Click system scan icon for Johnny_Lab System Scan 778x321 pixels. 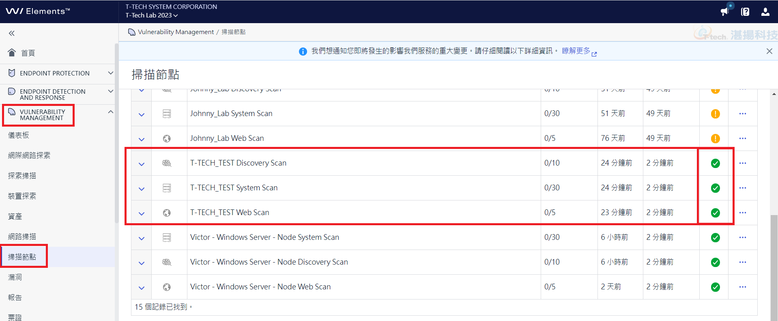click(x=167, y=114)
